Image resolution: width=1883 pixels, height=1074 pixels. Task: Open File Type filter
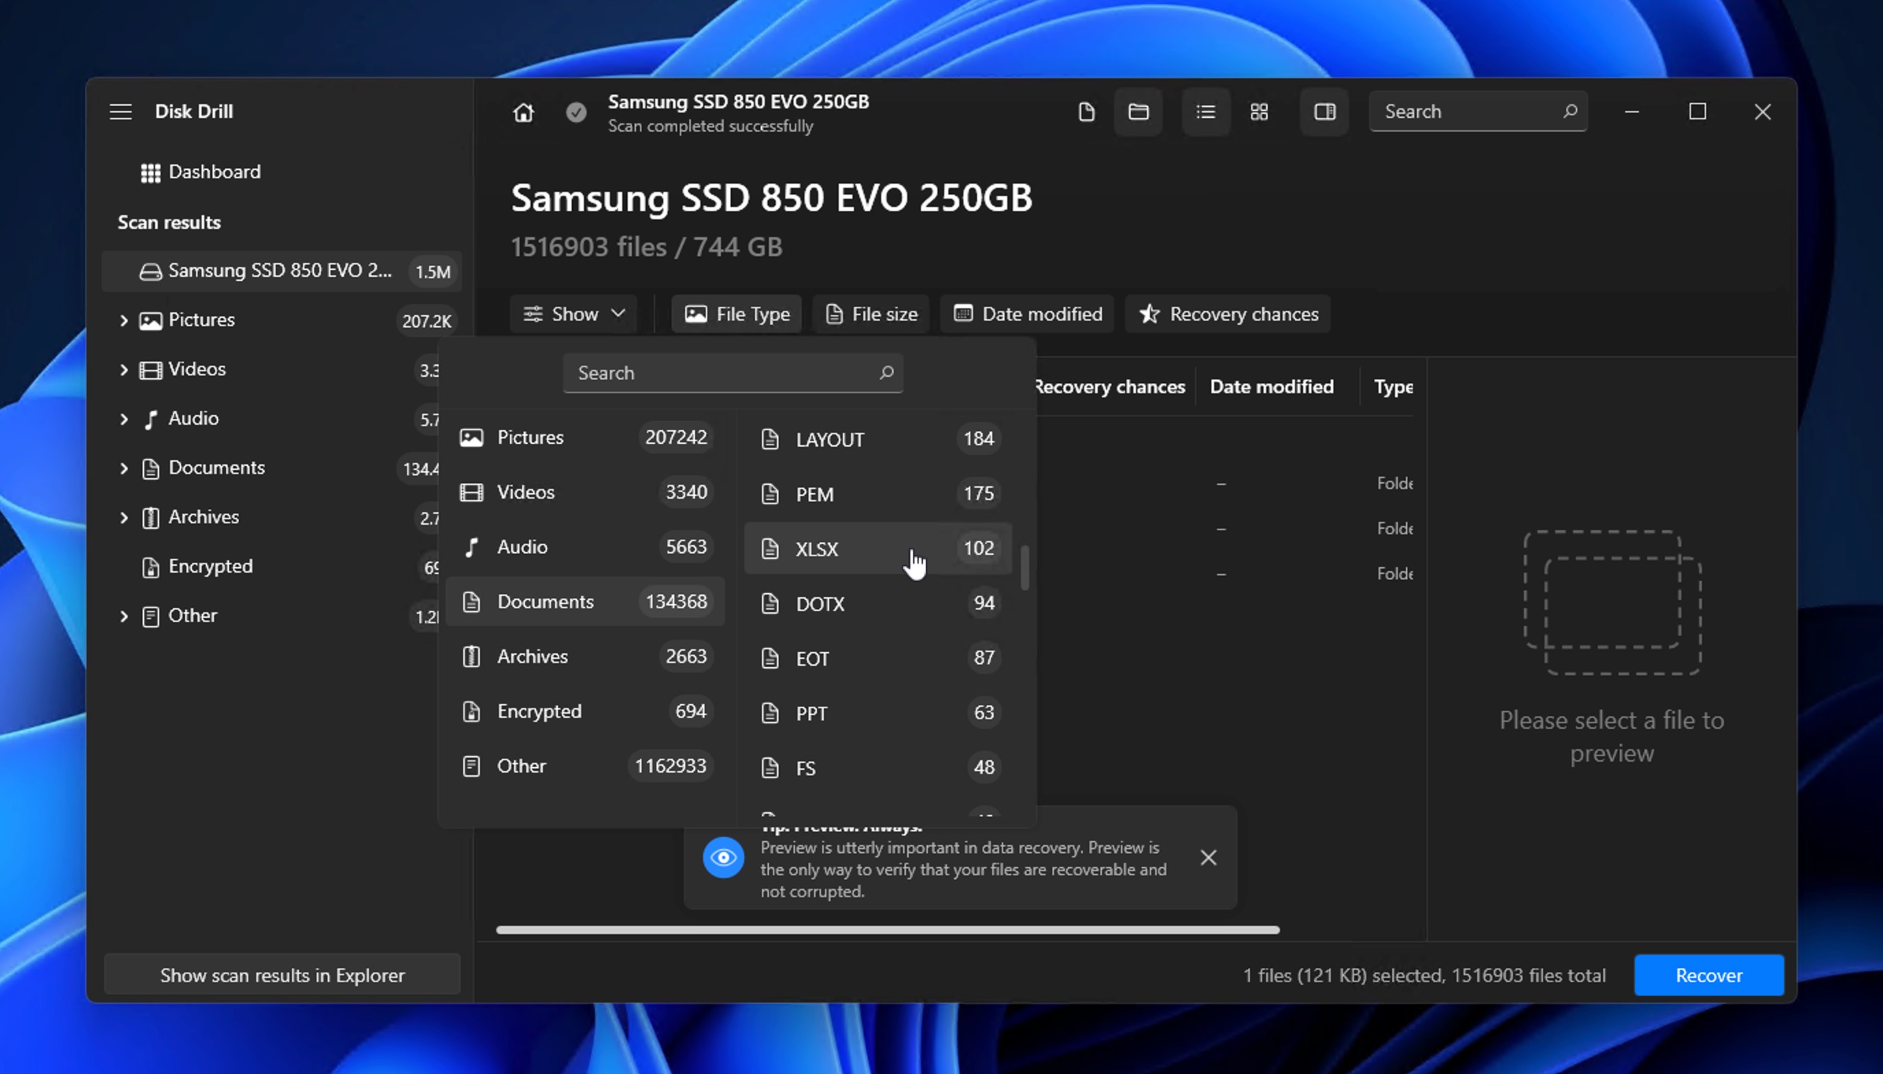point(737,314)
